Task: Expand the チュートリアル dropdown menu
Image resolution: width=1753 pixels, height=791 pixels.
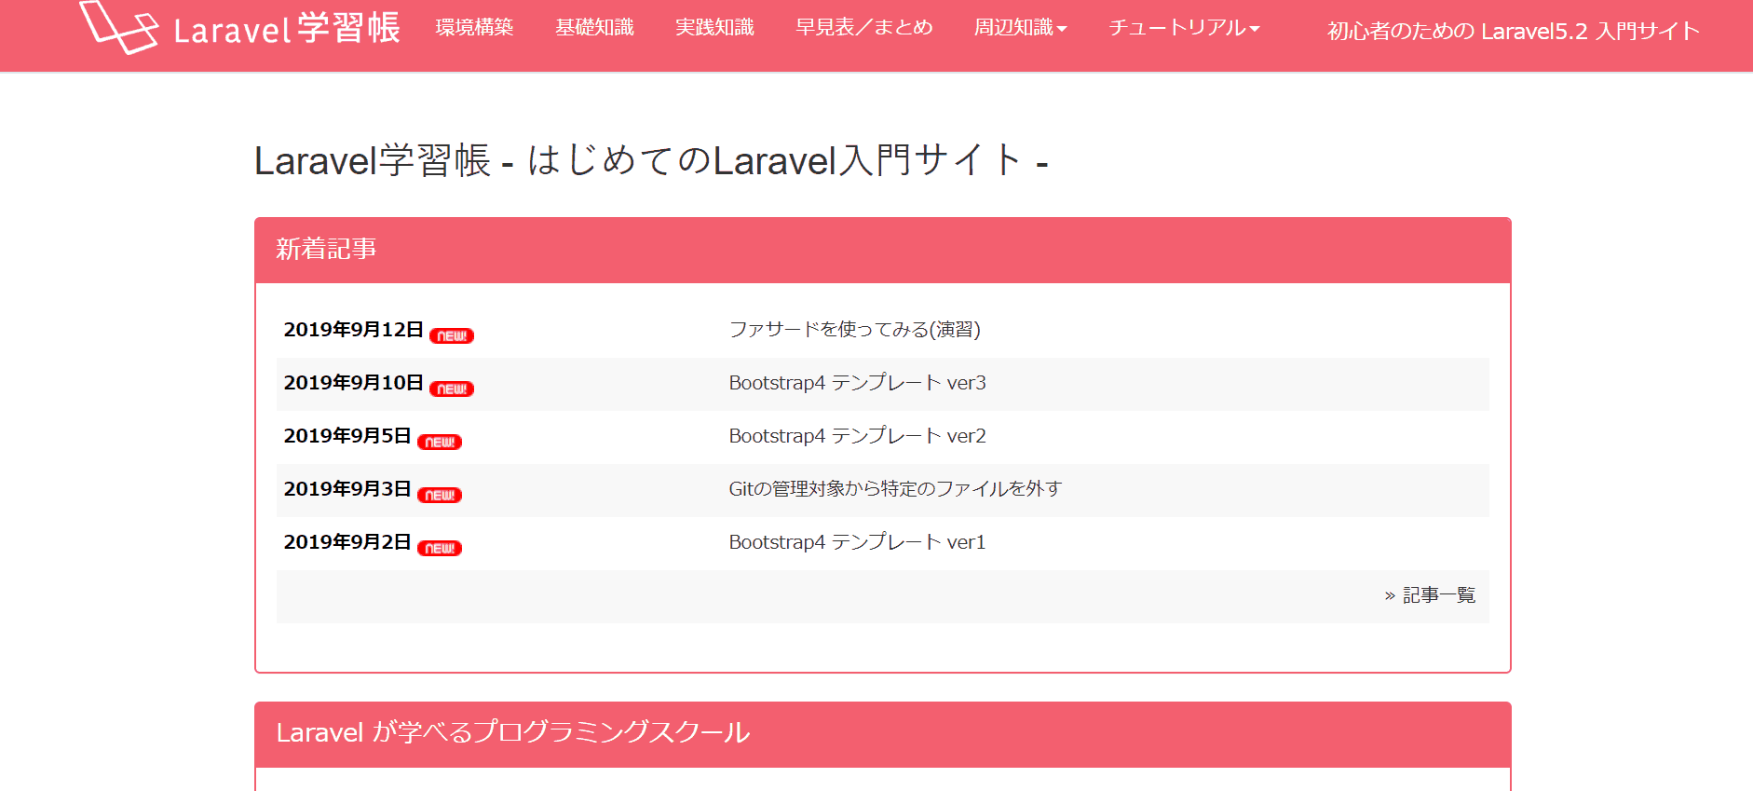Action: coord(1184,28)
